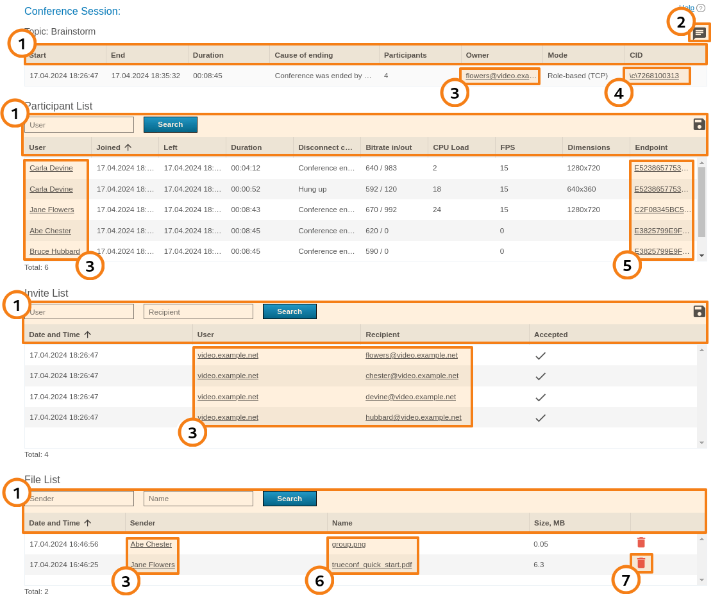The image size is (713, 596).
Task: Click Search button in File List
Action: [x=289, y=499]
